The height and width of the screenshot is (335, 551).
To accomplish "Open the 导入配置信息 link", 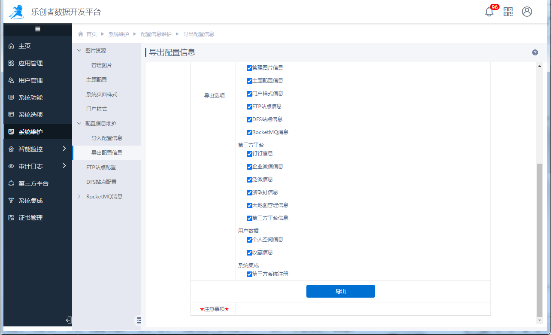I will (x=107, y=138).
